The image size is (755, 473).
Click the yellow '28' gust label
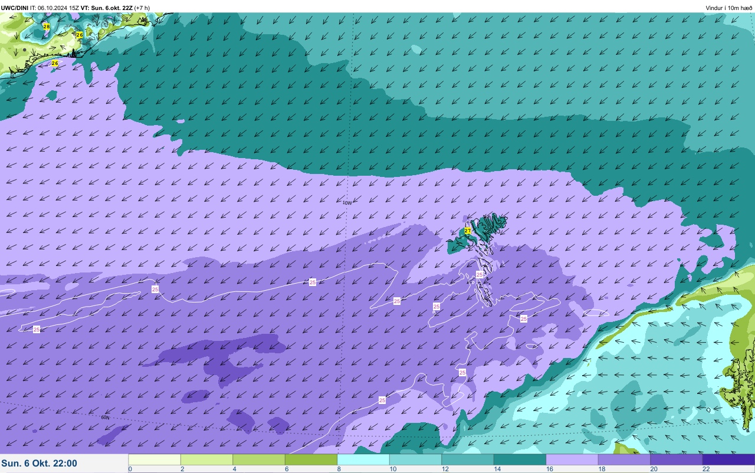(47, 27)
